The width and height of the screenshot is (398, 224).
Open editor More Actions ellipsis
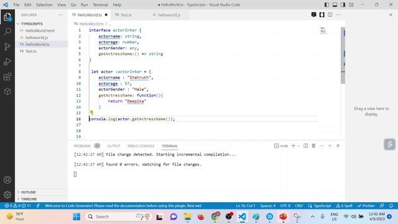[338, 15]
